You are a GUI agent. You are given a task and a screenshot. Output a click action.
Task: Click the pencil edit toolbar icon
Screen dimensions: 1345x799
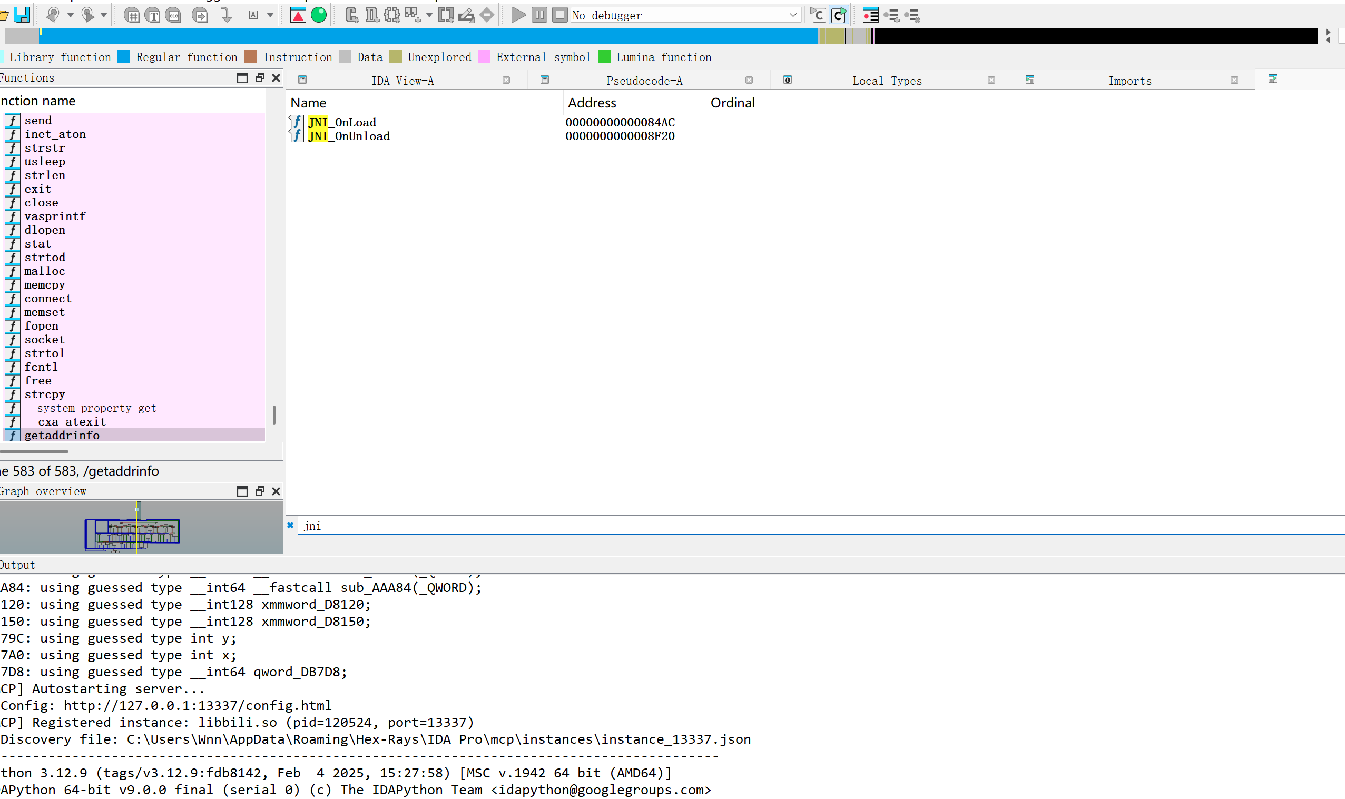[466, 15]
